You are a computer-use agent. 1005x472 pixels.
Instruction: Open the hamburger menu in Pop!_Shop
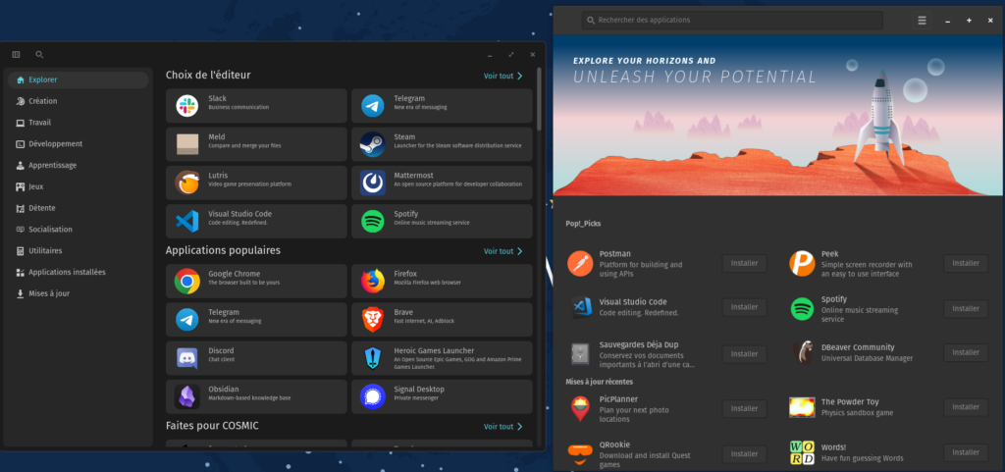(x=922, y=21)
